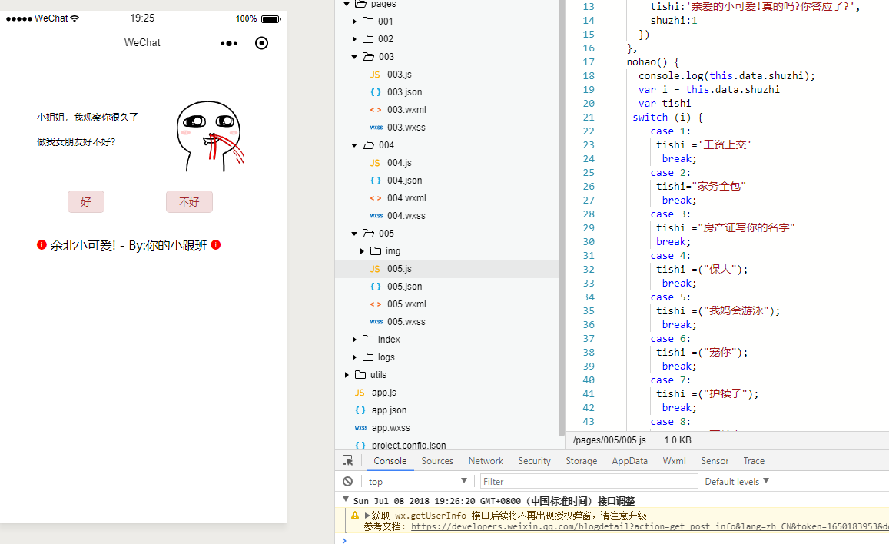Screen dimensions: 889x544
Task: Collapse the 005 folder
Action: (x=354, y=234)
